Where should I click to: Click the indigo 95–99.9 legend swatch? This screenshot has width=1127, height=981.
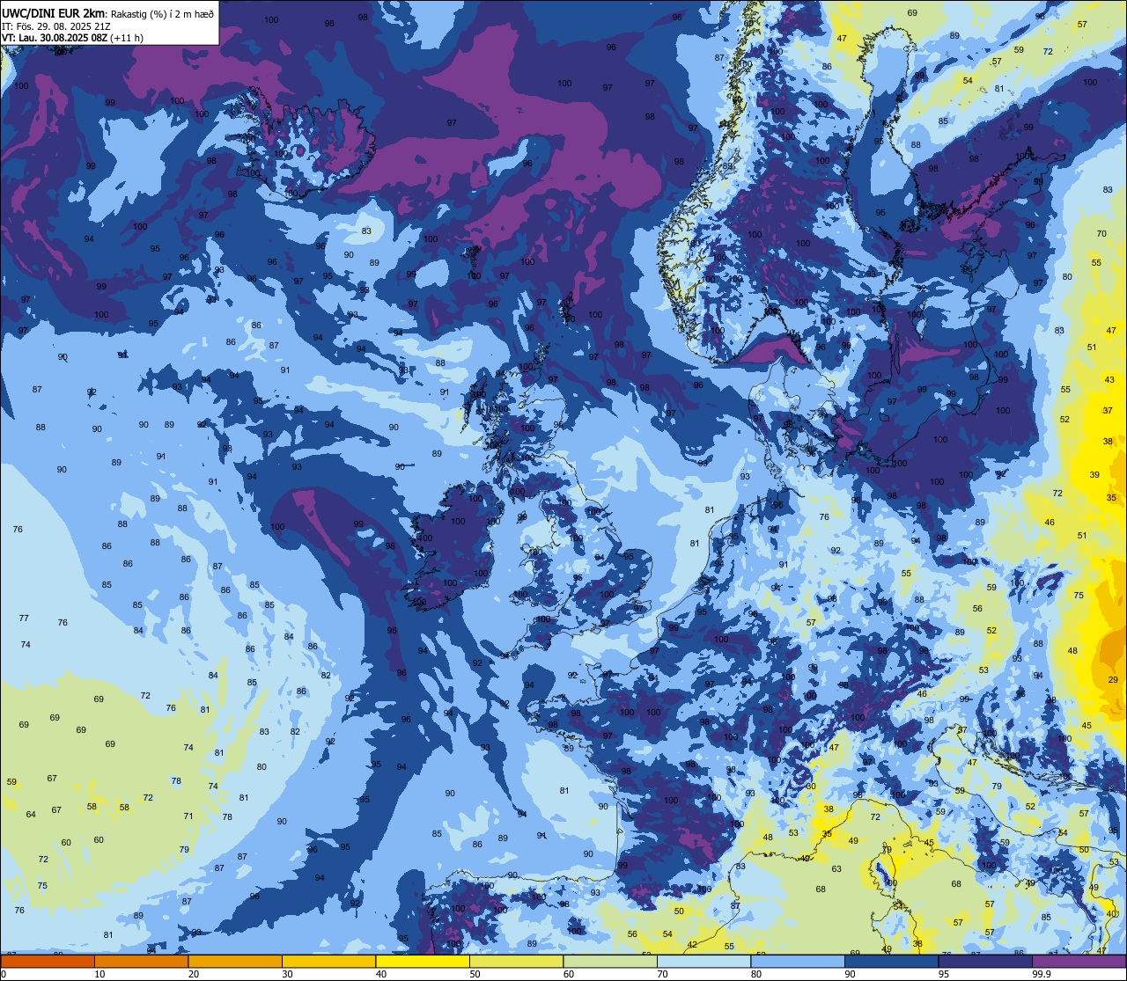click(x=985, y=961)
